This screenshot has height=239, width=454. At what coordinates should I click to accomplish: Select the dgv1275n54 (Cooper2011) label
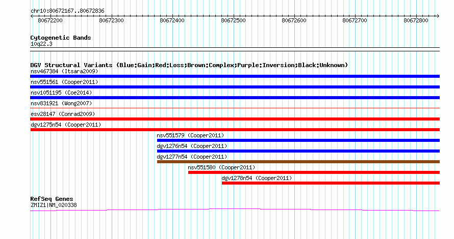tap(66, 125)
